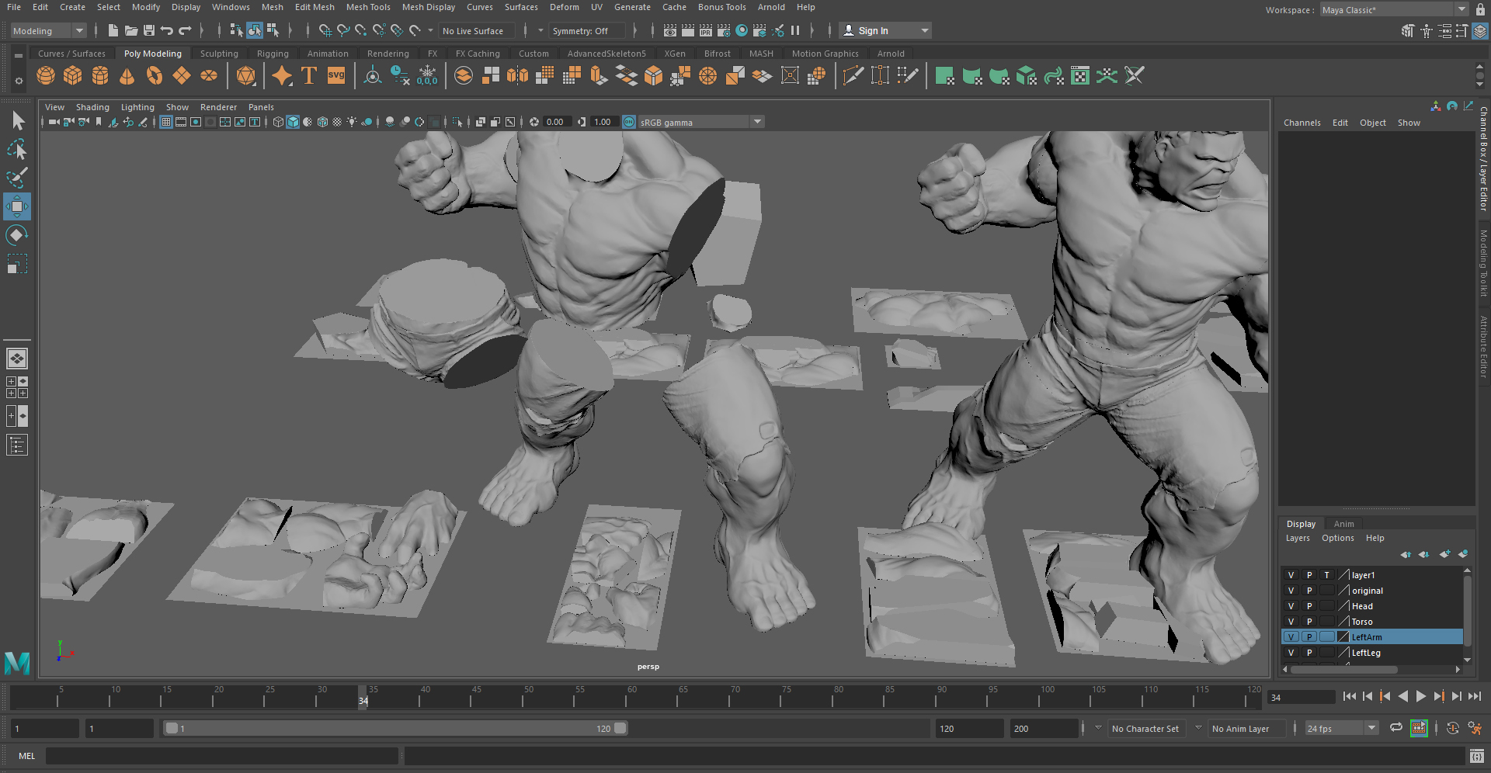Screen dimensions: 1491x773
Task: Create a new display layer with plus icon
Action: point(1444,554)
